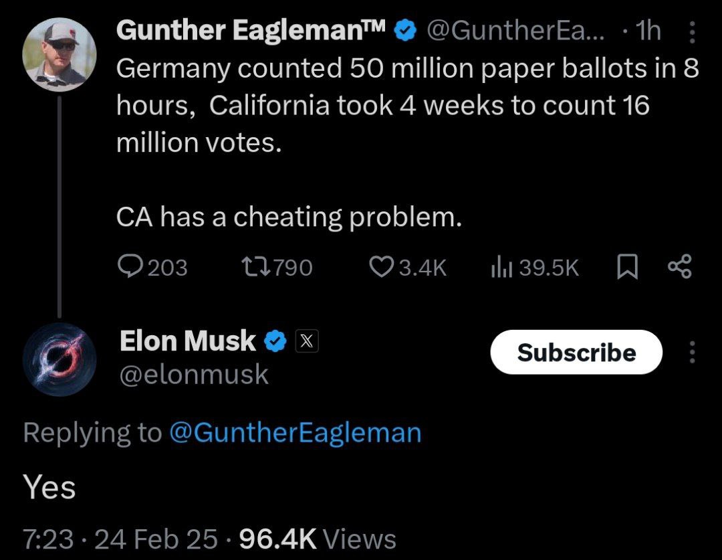
Task: Click the Gunther Eagleman display name
Action: click(x=251, y=30)
